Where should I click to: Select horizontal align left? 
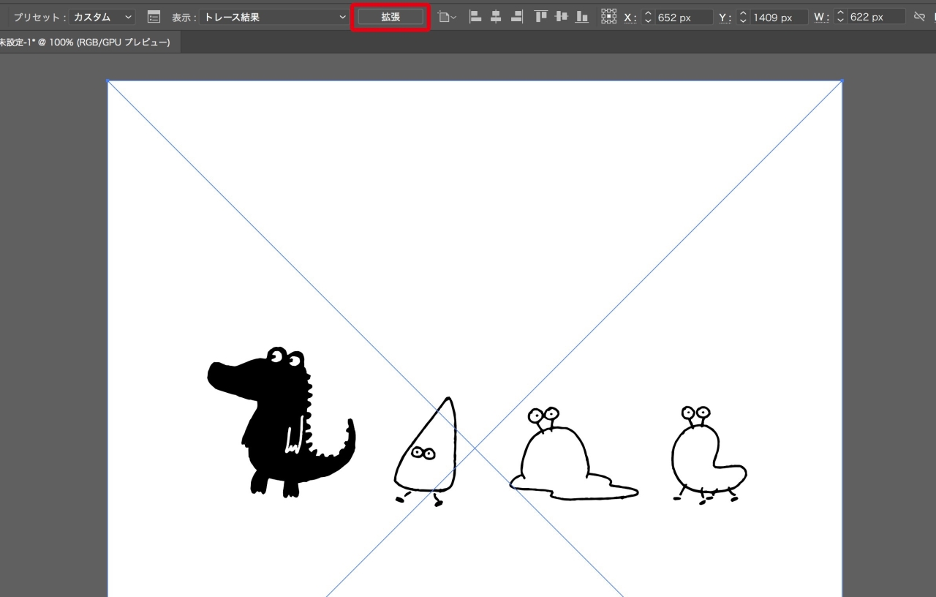point(475,15)
